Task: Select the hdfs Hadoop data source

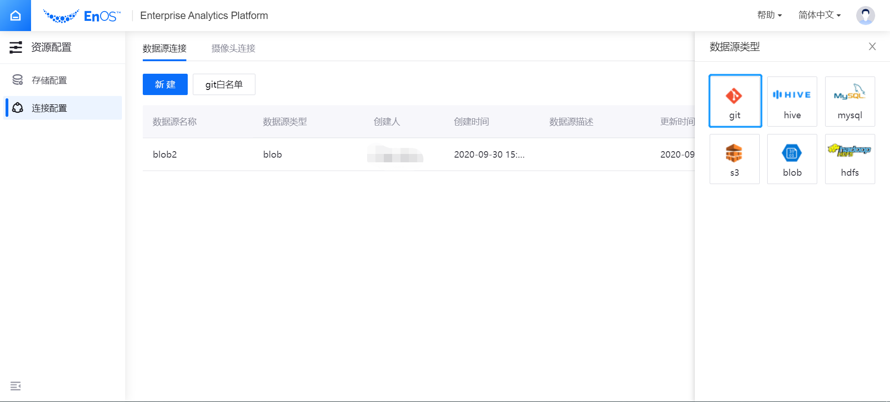Action: point(849,159)
